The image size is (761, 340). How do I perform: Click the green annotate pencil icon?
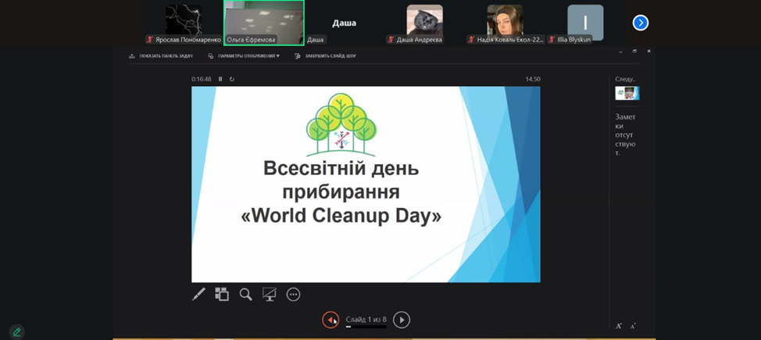pyautogui.click(x=16, y=332)
